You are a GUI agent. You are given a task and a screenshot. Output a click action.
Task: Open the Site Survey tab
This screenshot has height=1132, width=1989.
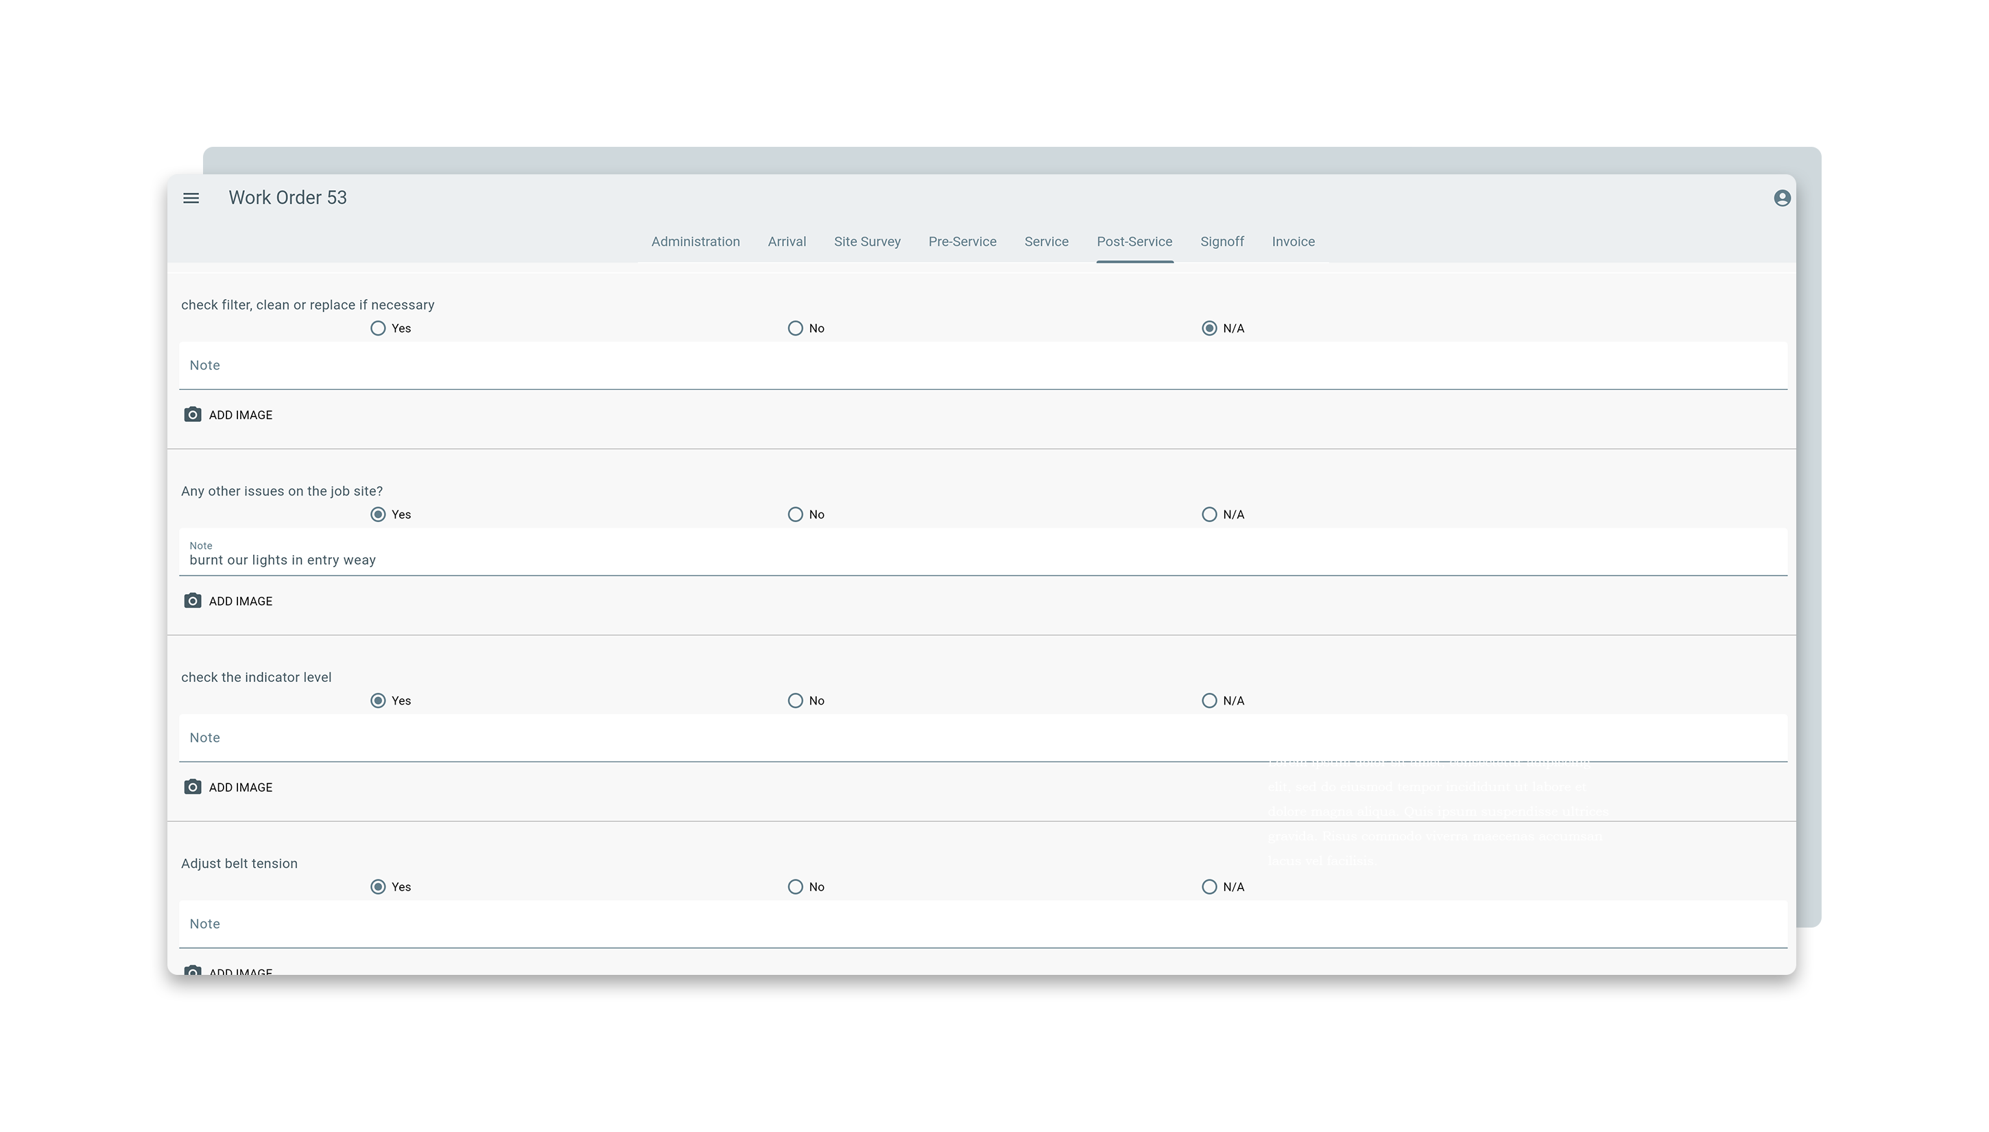coord(867,241)
